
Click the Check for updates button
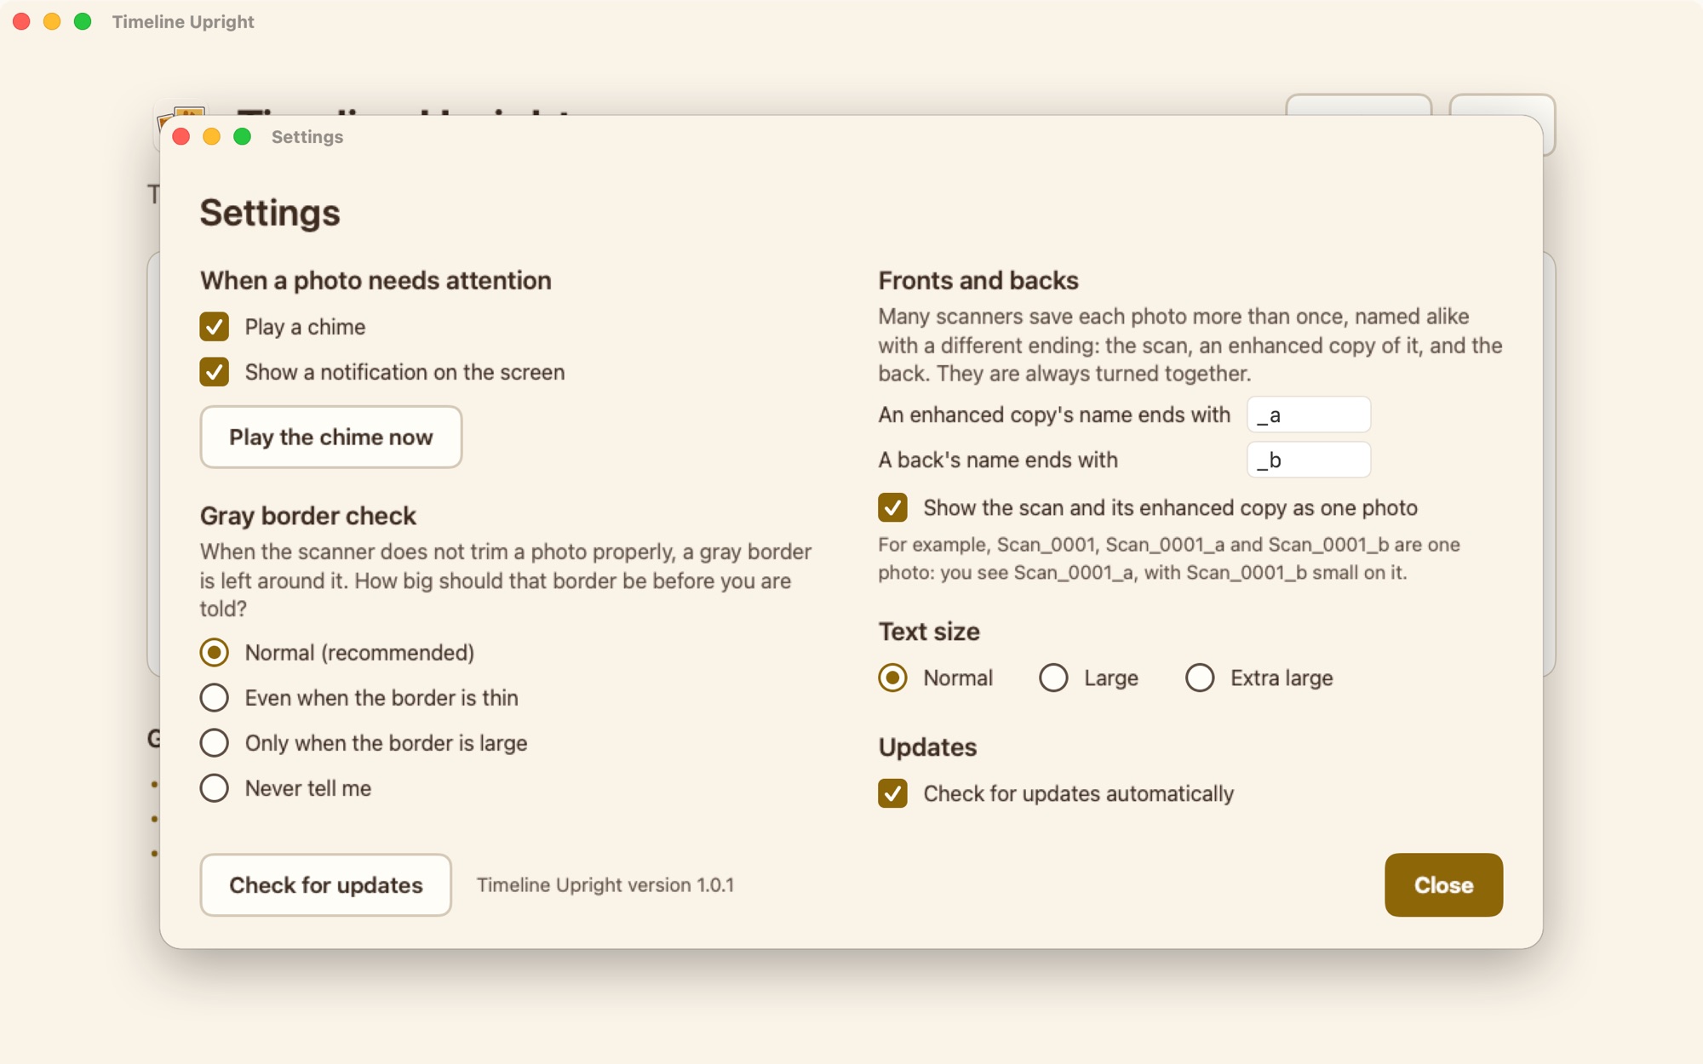click(326, 885)
